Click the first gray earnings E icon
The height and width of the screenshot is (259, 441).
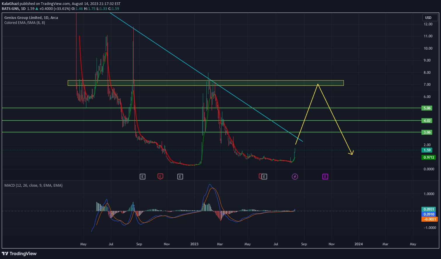pyautogui.click(x=142, y=176)
